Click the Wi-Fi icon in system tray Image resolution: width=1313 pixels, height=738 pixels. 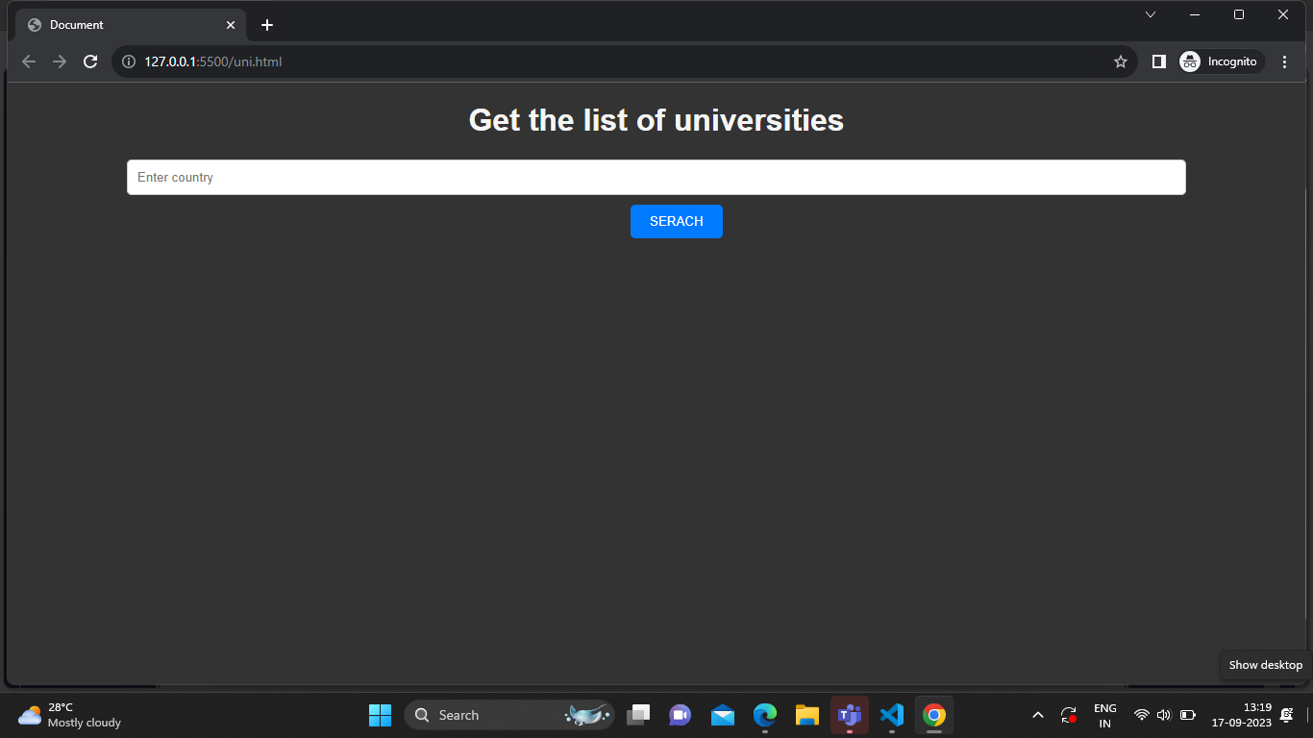(x=1141, y=715)
